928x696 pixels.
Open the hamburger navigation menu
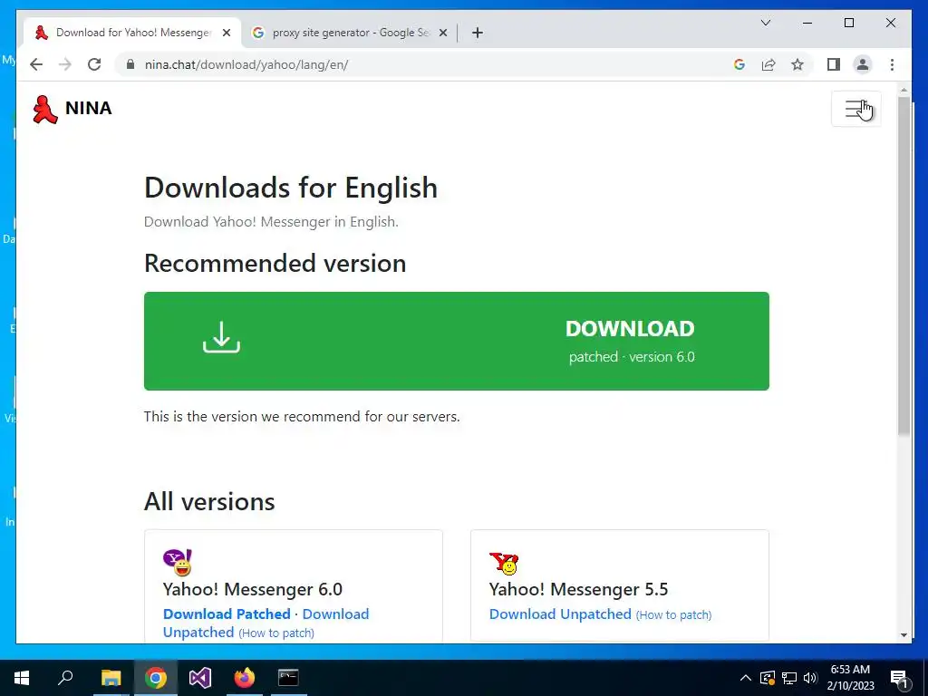coord(855,109)
